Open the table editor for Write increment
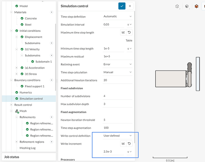 [x=123, y=144]
